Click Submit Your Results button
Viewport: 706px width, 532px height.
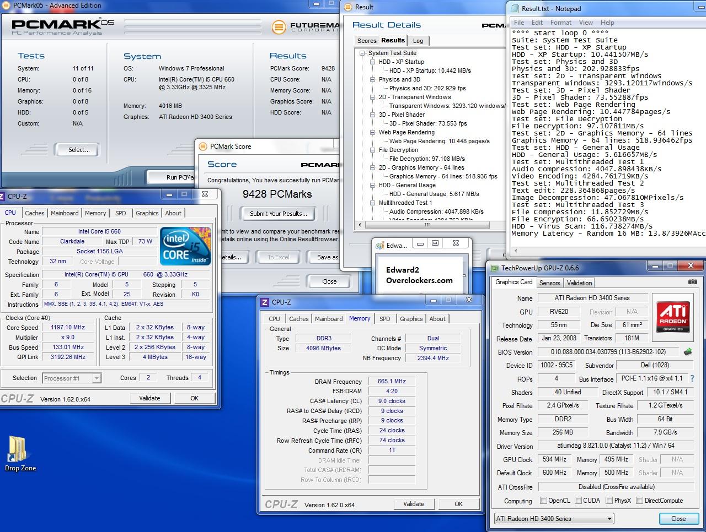tap(278, 214)
